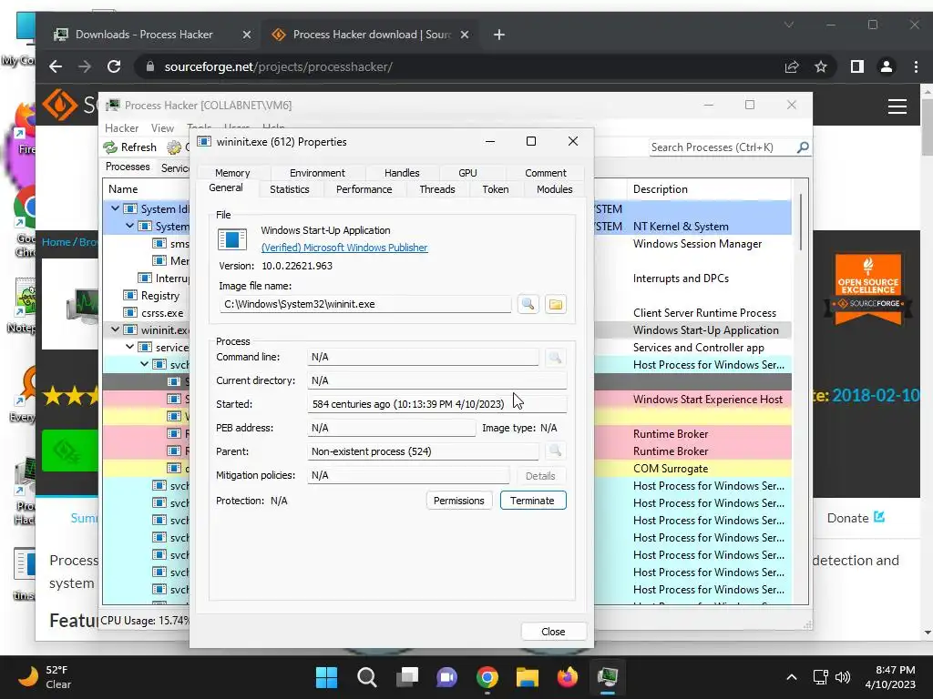Bookmark this page with star icon
933x699 pixels.
coord(821,66)
